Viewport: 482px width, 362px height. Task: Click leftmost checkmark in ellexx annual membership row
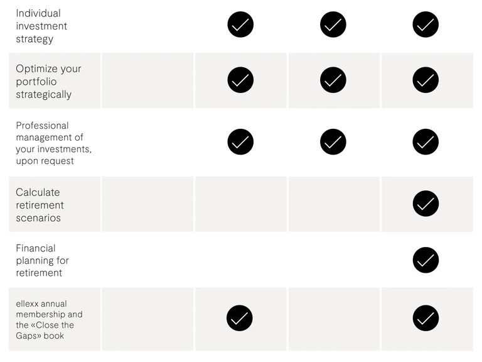pos(240,318)
